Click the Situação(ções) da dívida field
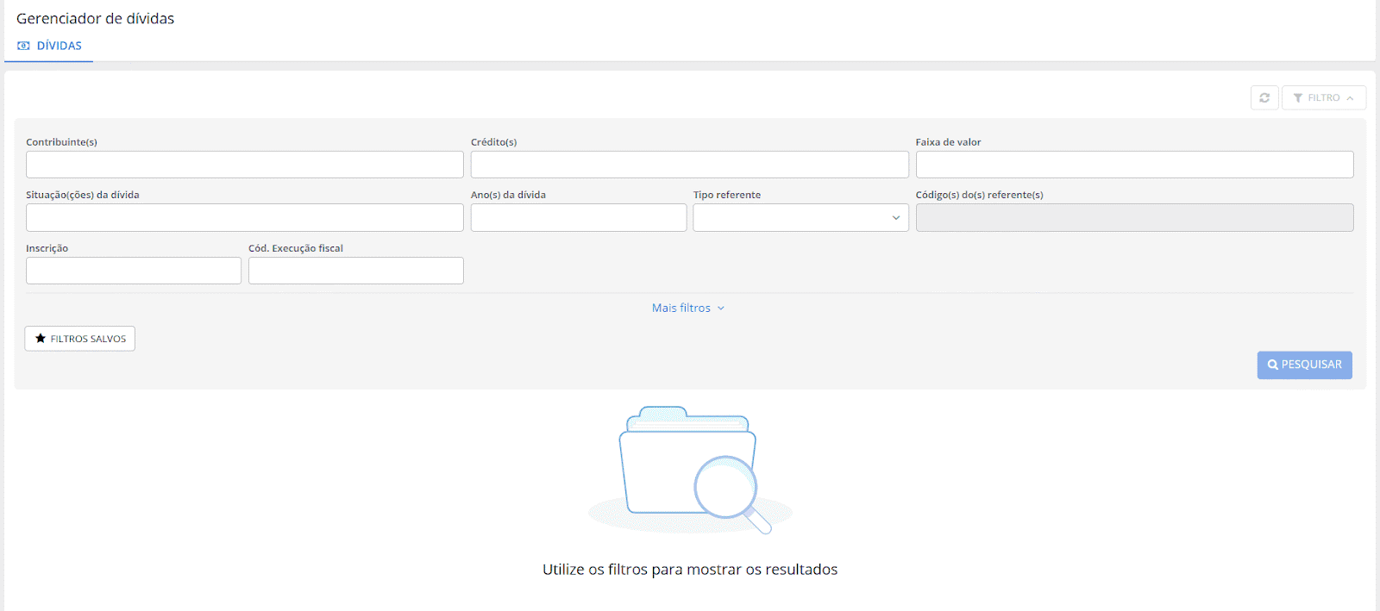Viewport: 1380px width, 611px height. click(244, 218)
